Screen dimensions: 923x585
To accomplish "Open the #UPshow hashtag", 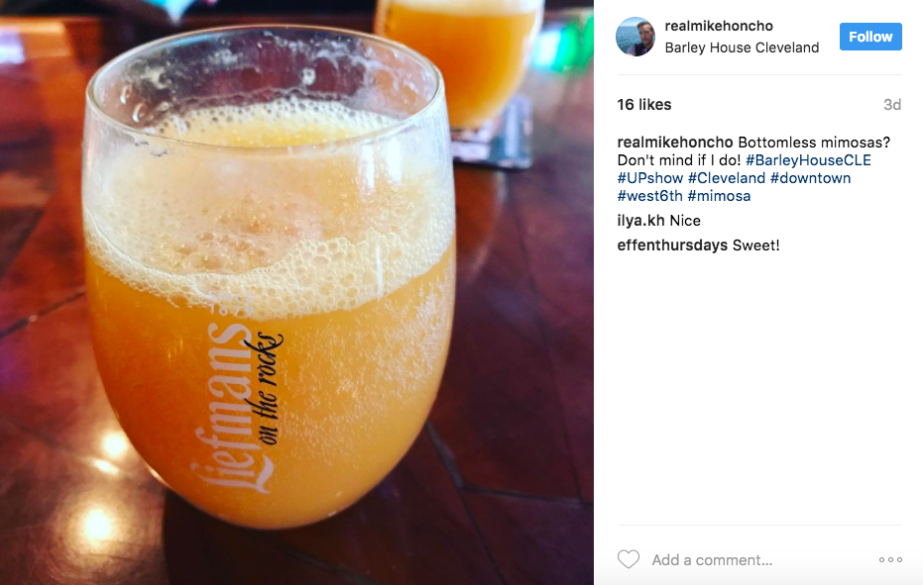I will pos(650,178).
